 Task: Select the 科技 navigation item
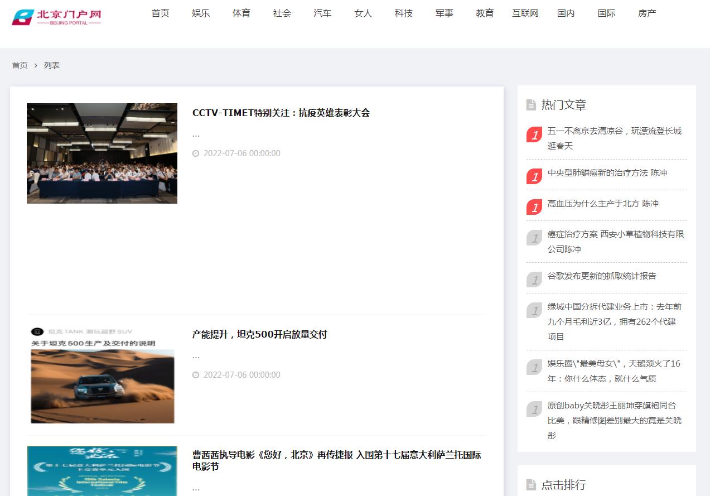404,13
